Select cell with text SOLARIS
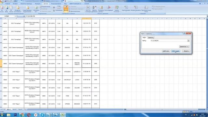The width and height of the screenshot is (208, 117). click(x=77, y=88)
